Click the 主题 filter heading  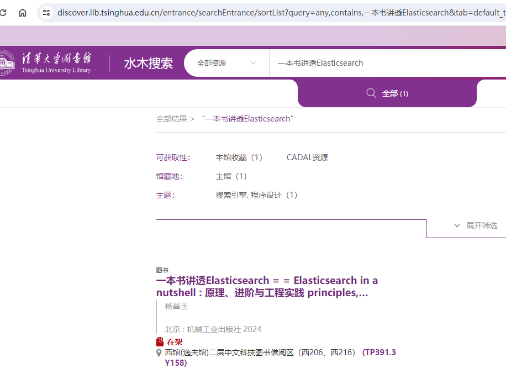click(x=166, y=195)
